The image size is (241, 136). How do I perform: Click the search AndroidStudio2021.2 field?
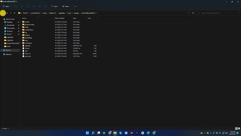(x=218, y=13)
